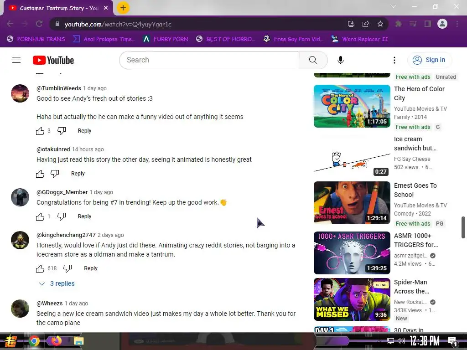Screen dimensions: 467x350
Task: Sign in to YouTube
Action: pyautogui.click(x=429, y=60)
